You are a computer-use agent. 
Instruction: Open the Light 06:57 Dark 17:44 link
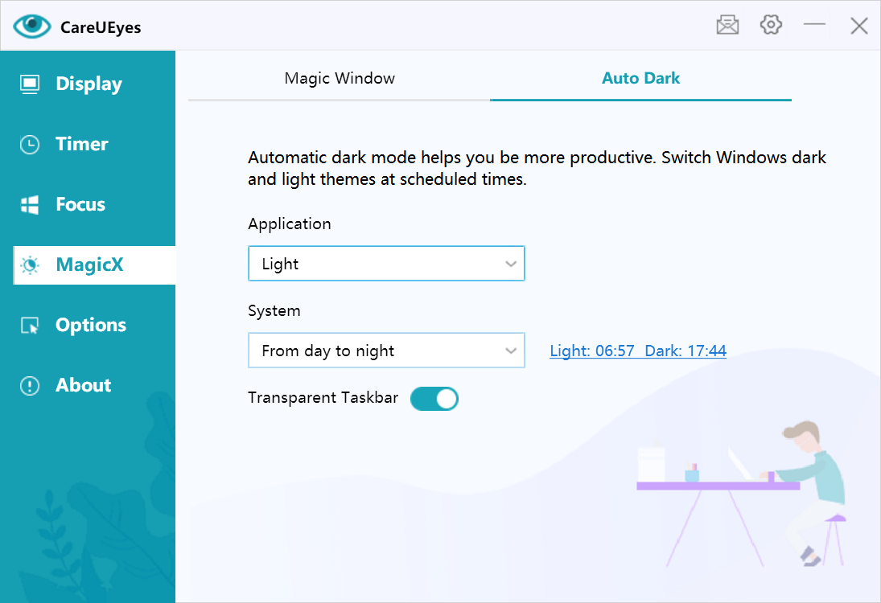click(637, 351)
